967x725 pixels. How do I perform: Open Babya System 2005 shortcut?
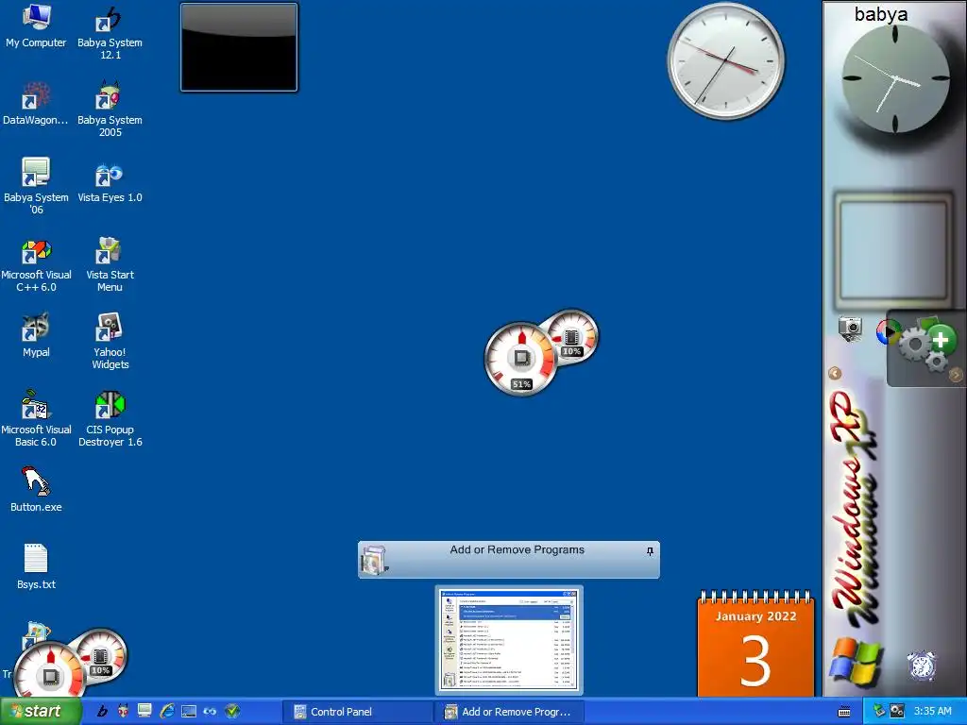click(110, 110)
